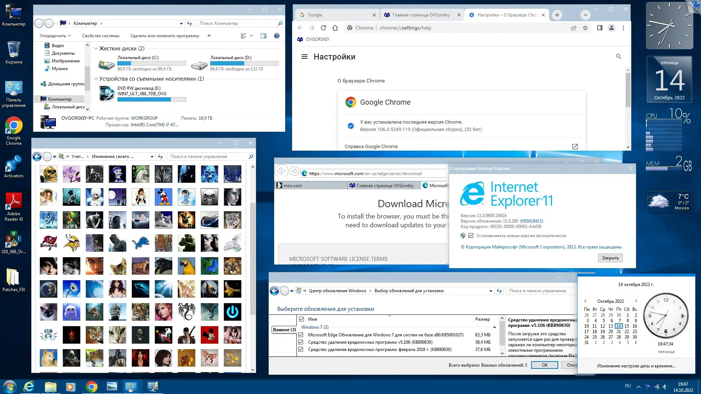Open Chrome settings hamburger menu icon
Viewport: 701px width, 394px height.
(304, 57)
